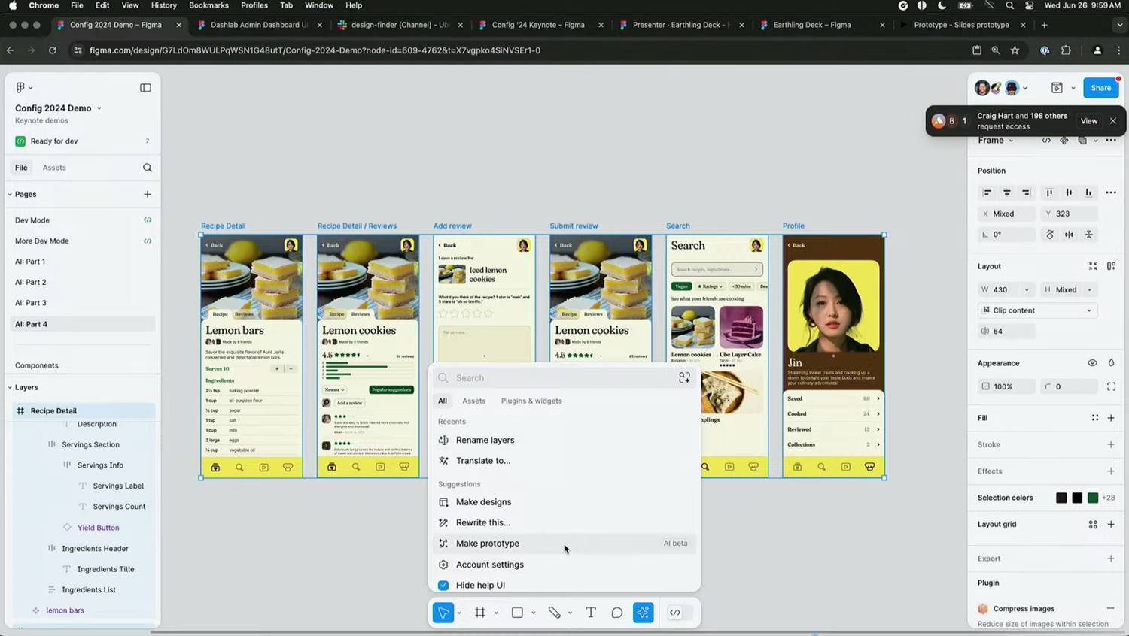1129x636 pixels.
Task: Select the green selection color swatch
Action: (x=1093, y=498)
